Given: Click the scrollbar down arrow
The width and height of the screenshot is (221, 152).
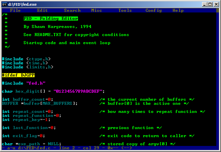Looking at the screenshot, I should coord(217,147).
